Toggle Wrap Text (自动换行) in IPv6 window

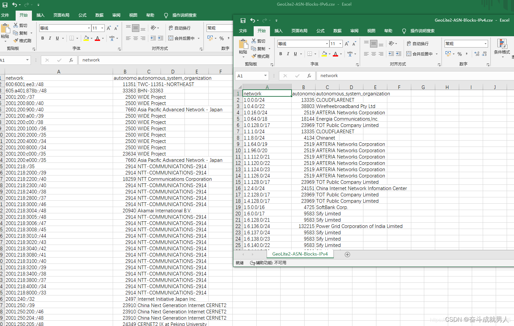coord(180,28)
